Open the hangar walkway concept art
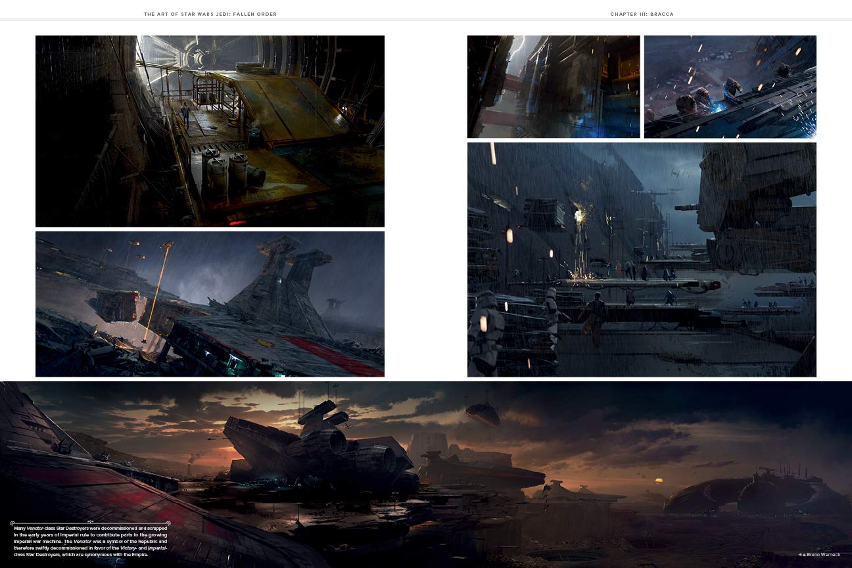This screenshot has width=852, height=568. (210, 131)
